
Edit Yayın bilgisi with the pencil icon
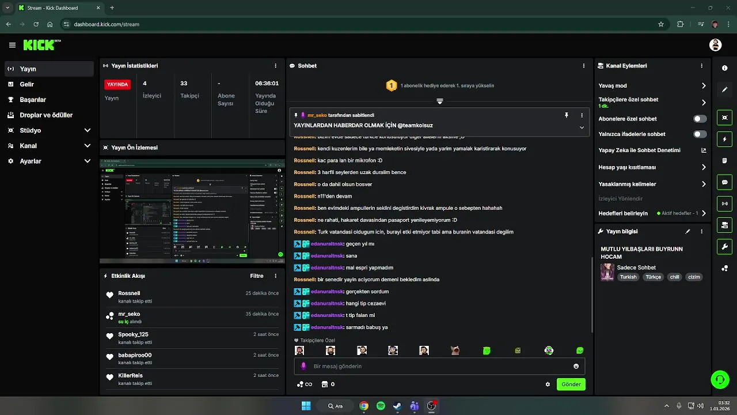click(687, 231)
